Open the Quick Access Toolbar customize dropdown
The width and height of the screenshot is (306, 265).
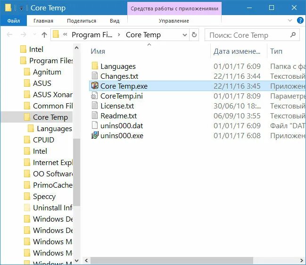pos(22,8)
